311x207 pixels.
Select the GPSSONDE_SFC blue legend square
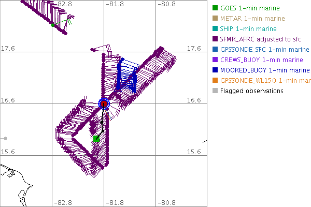point(215,50)
